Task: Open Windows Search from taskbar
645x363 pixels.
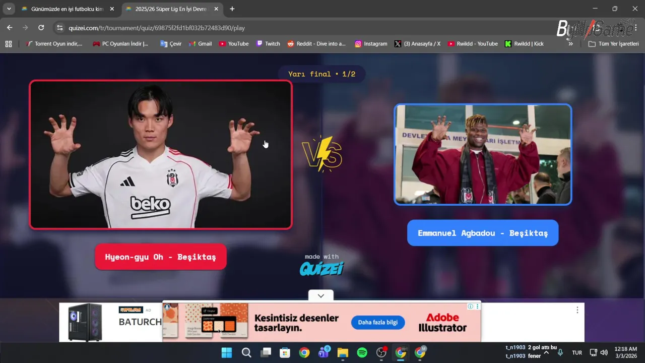Action: tap(246, 353)
